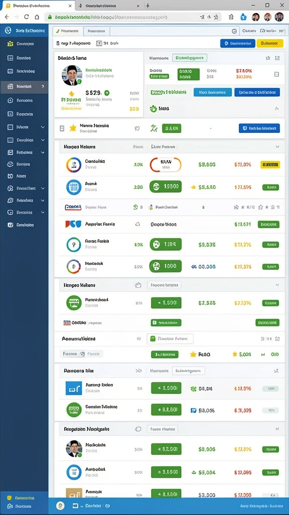
Task: Click the green paw icon below the green label
Action: 153,109
